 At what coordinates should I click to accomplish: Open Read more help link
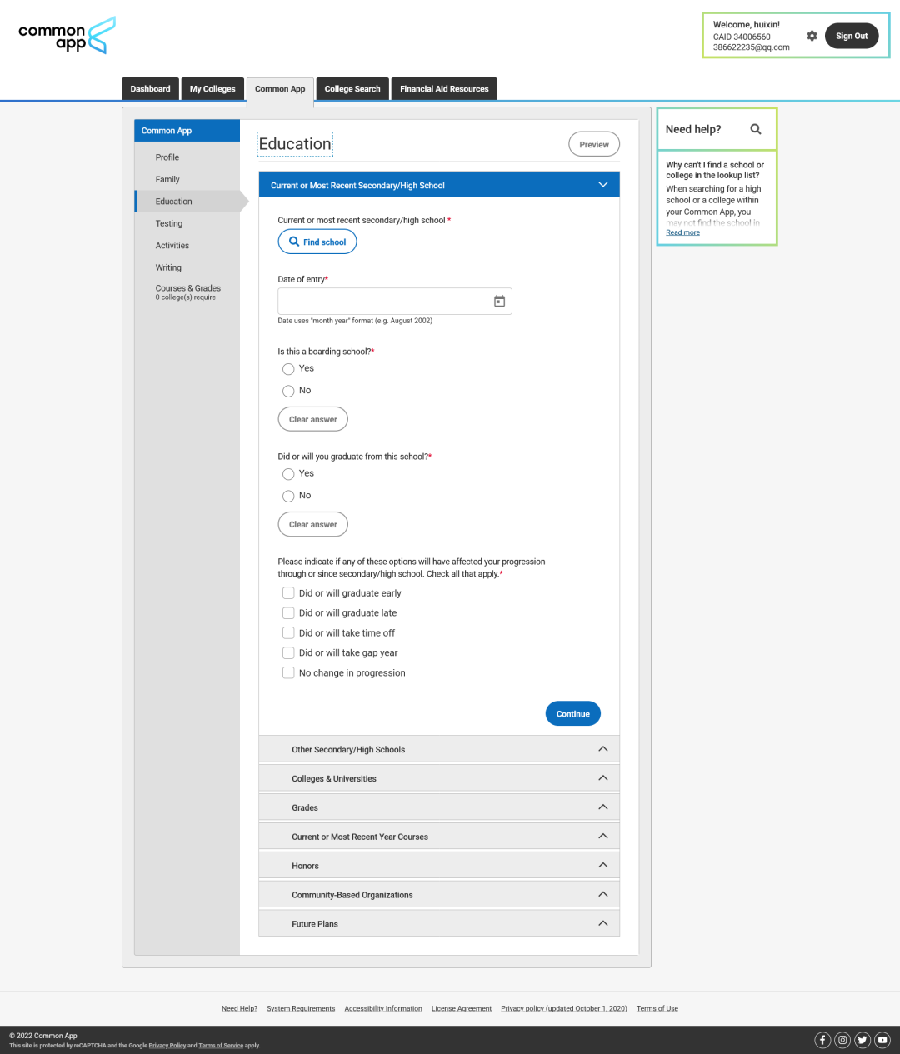(682, 232)
